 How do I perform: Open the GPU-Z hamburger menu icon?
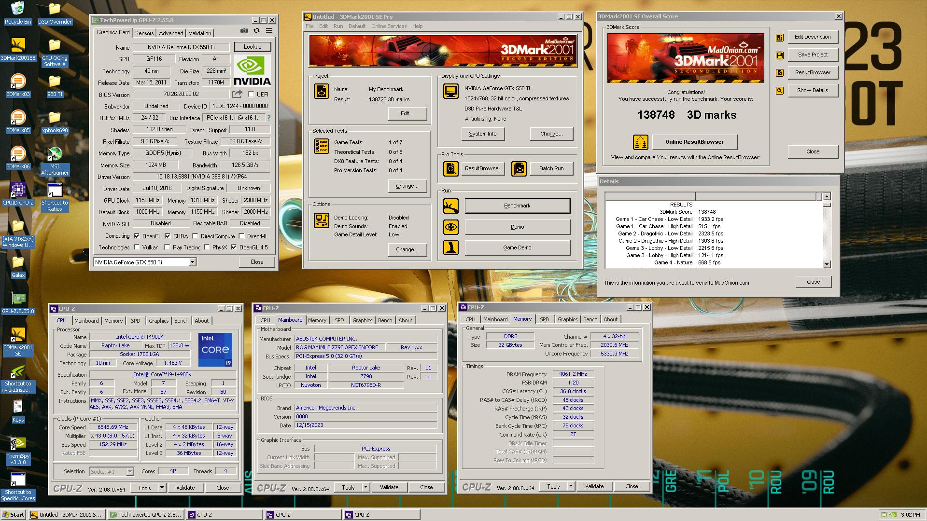click(269, 30)
